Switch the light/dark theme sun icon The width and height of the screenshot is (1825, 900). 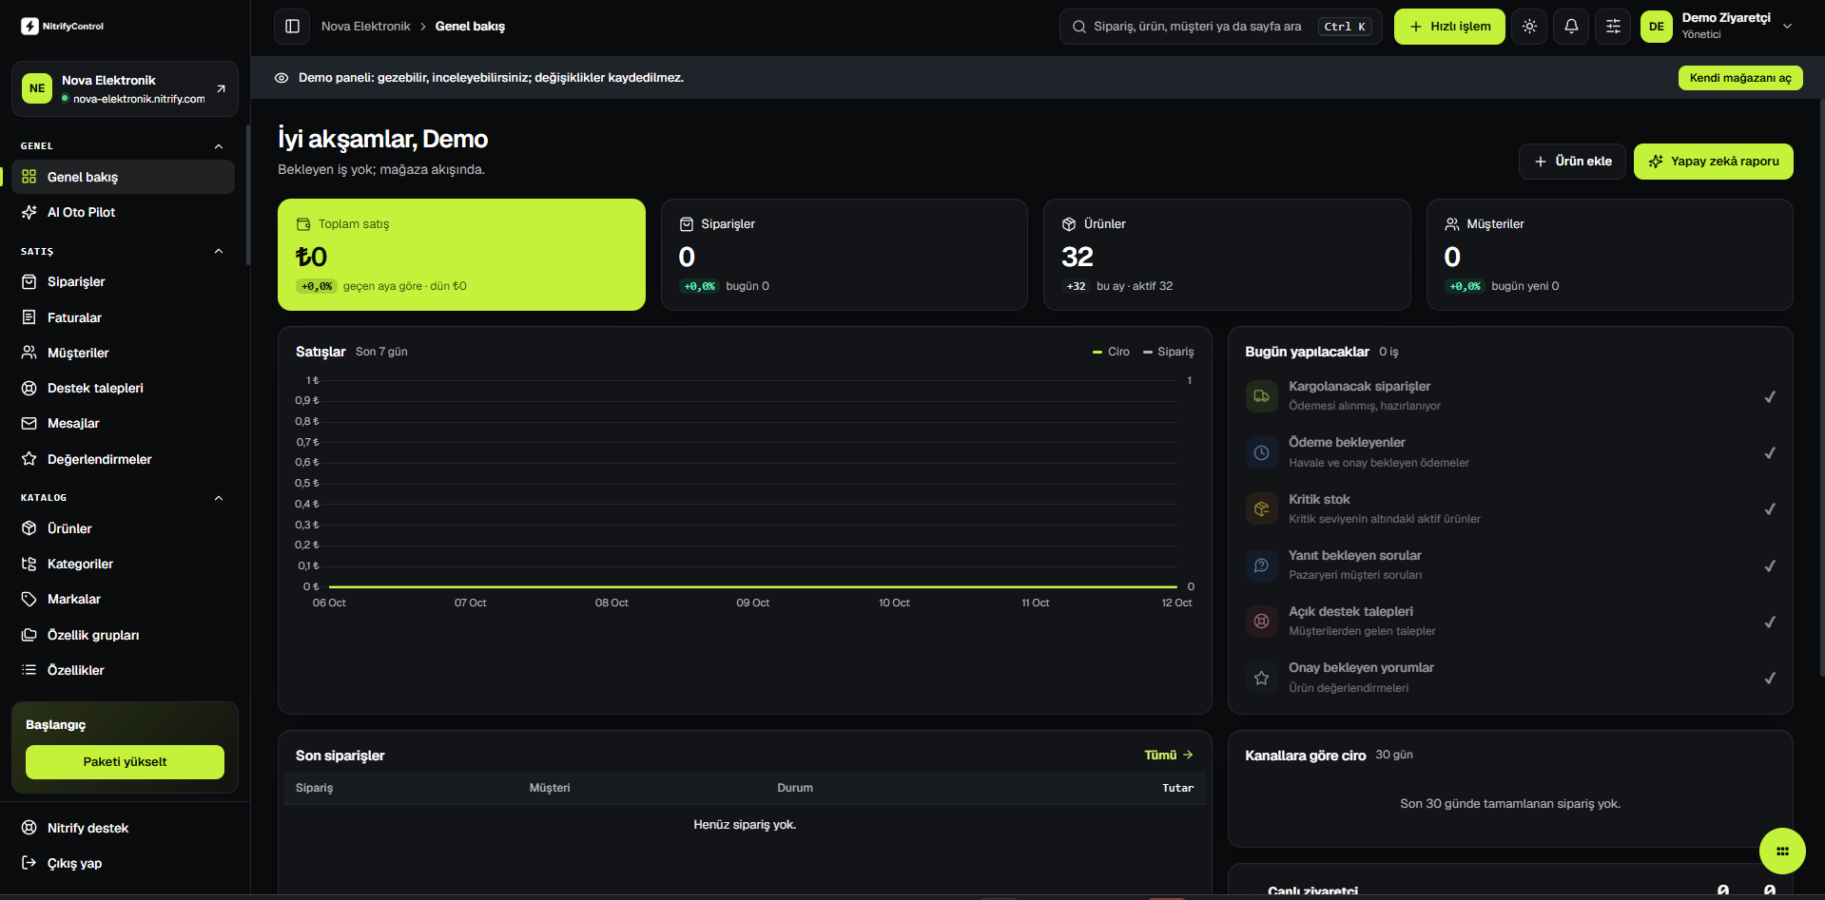(1529, 27)
